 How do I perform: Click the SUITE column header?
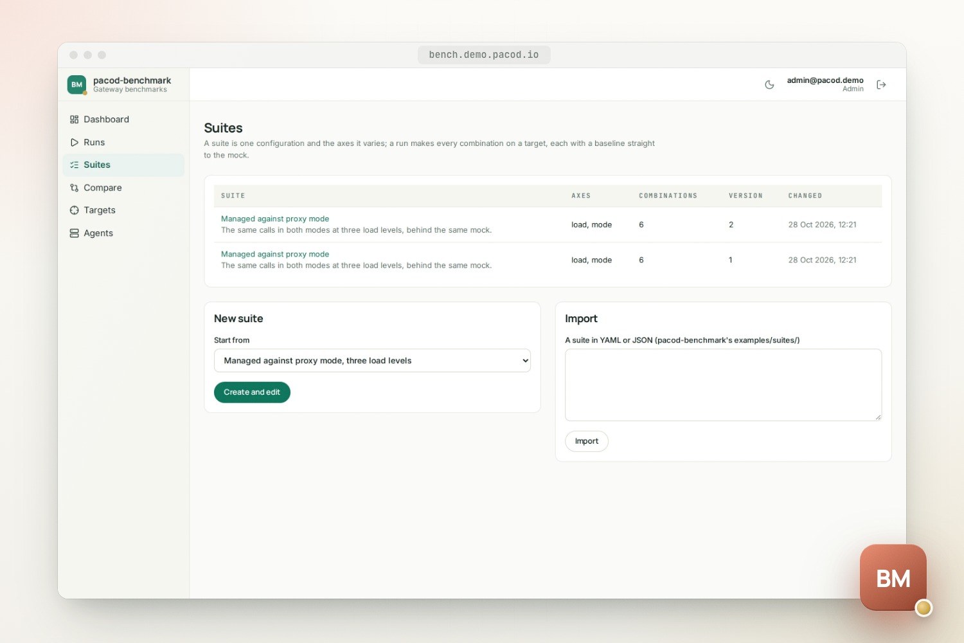point(233,195)
